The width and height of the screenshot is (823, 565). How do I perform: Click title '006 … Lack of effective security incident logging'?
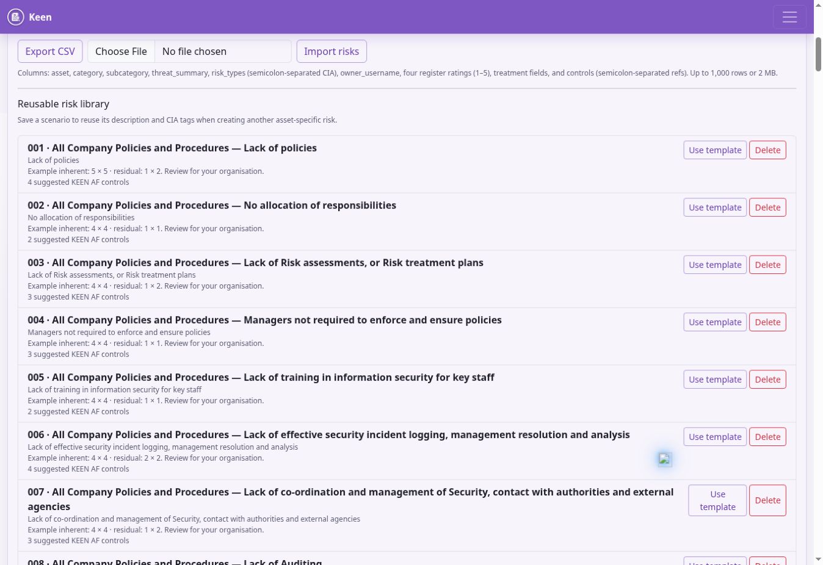pos(328,434)
